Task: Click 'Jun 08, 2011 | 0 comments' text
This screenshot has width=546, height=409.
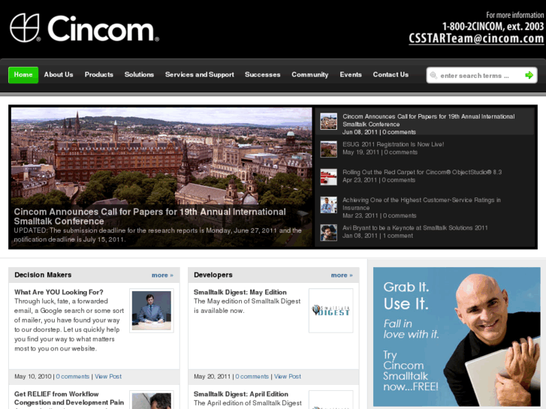Action: point(379,132)
